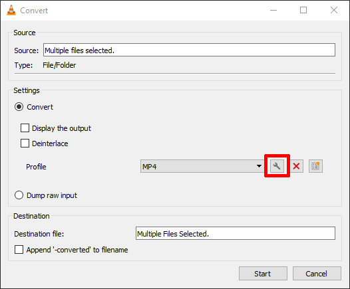This screenshot has width=350, height=289.
Task: Click Start to begin conversion
Action: (x=263, y=274)
